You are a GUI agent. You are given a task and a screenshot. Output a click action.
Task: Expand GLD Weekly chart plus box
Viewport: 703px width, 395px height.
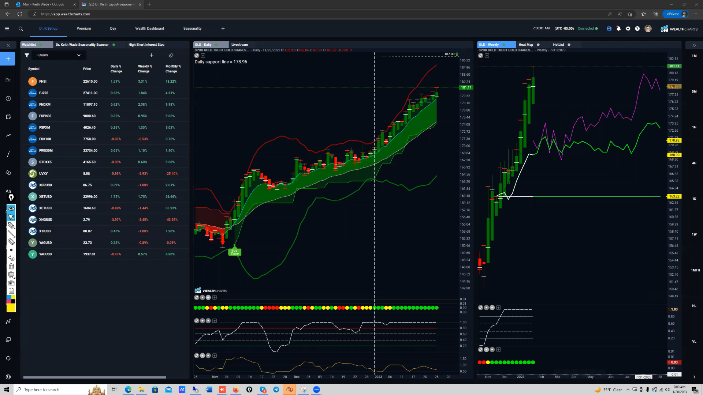click(487, 56)
